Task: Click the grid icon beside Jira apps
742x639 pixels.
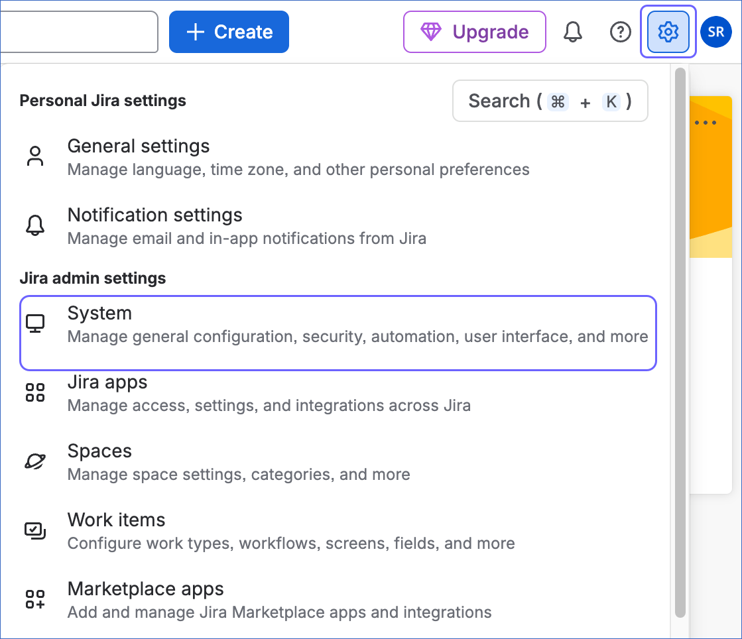Action: coord(35,392)
